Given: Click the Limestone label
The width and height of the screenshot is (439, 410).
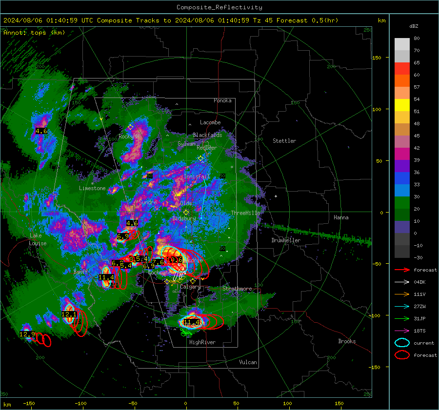Looking at the screenshot, I should pyautogui.click(x=92, y=188).
